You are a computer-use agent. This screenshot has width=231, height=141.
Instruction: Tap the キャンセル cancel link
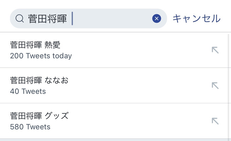click(197, 19)
